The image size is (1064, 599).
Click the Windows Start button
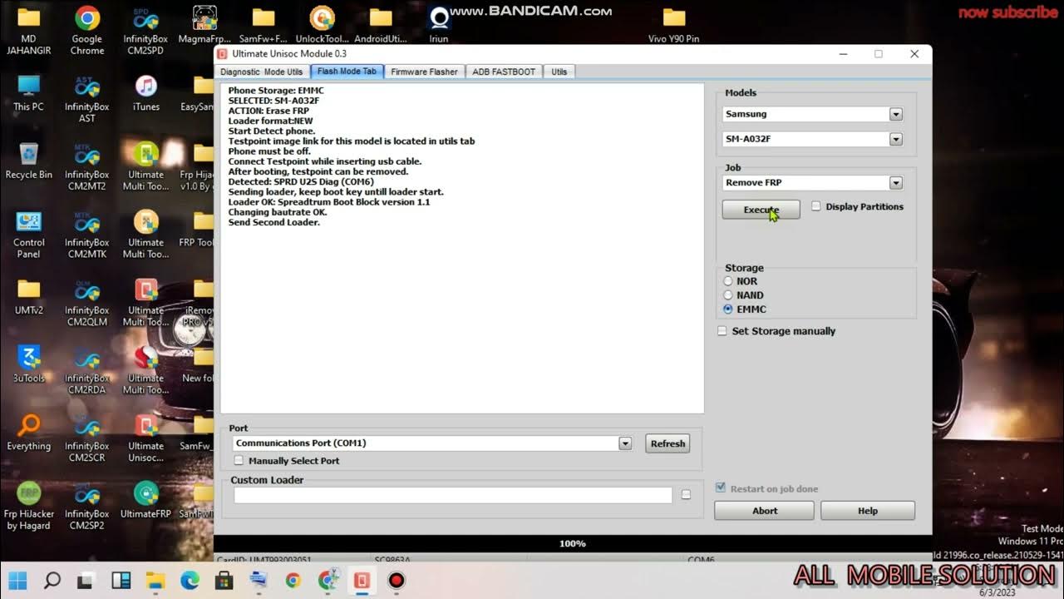(17, 580)
